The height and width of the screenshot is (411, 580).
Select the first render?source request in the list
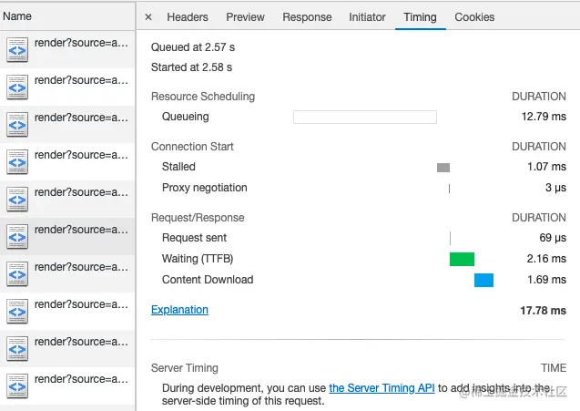point(67,49)
